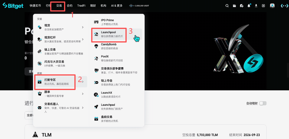Screen dimensions: 289x139
Task: Click the Bitget logo
Action: tap(13, 6)
